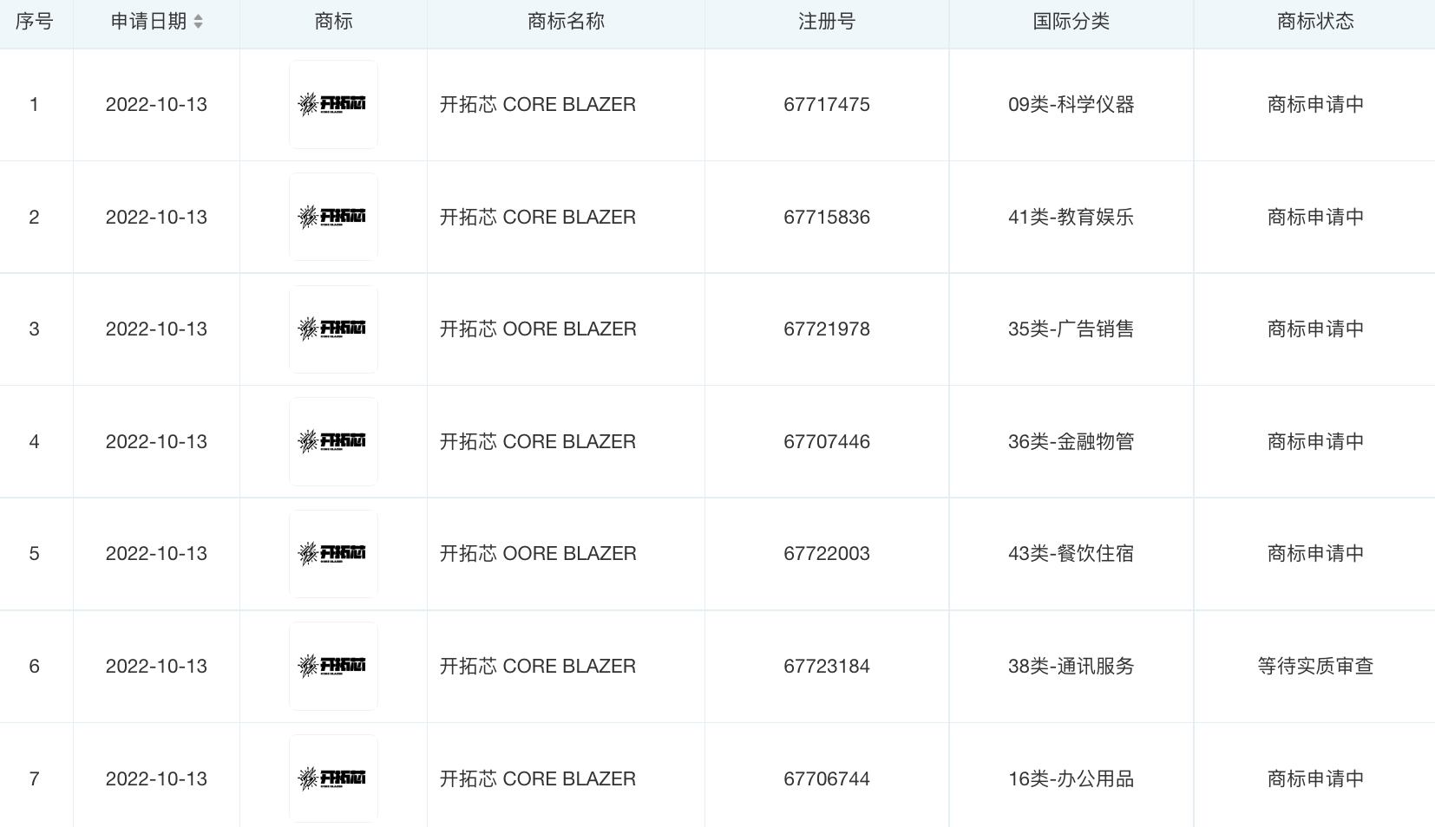Click the 注册号 column header
The image size is (1435, 827).
tap(827, 22)
